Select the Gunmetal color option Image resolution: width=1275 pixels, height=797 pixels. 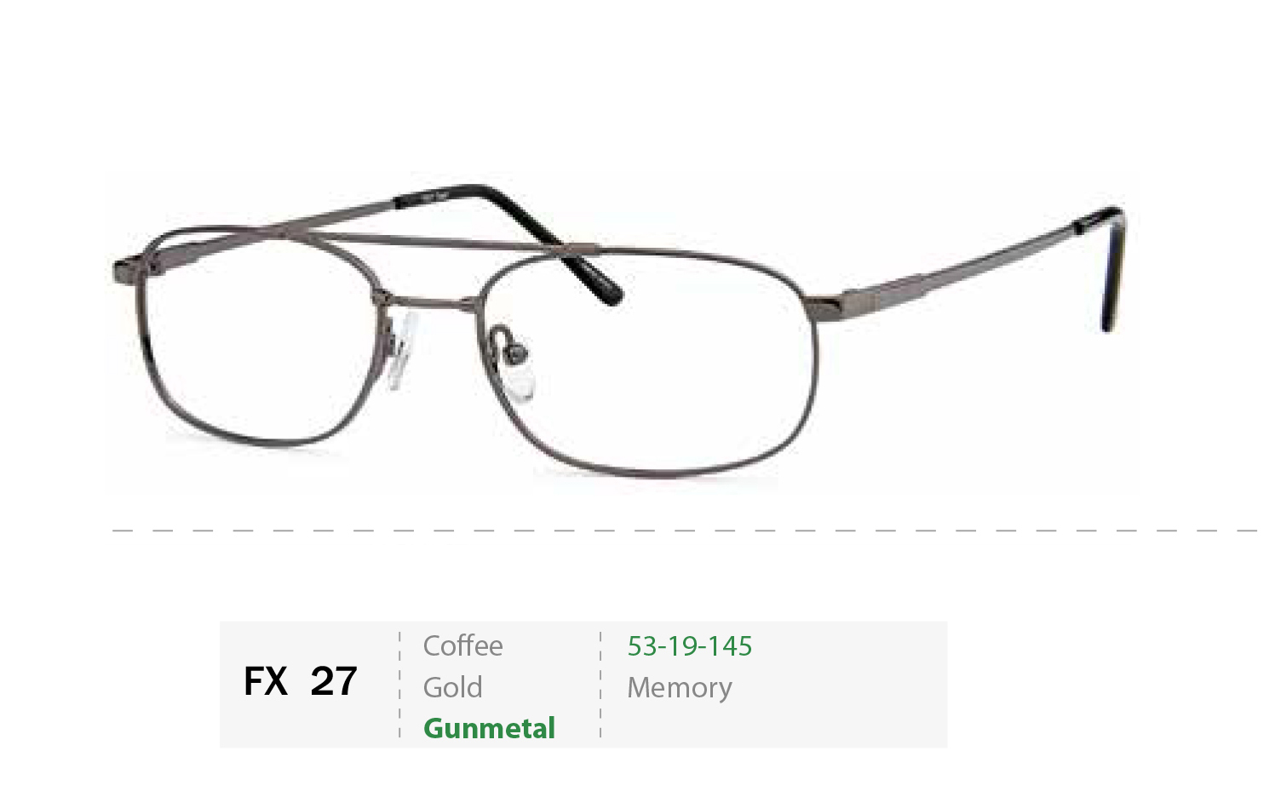[x=489, y=728]
